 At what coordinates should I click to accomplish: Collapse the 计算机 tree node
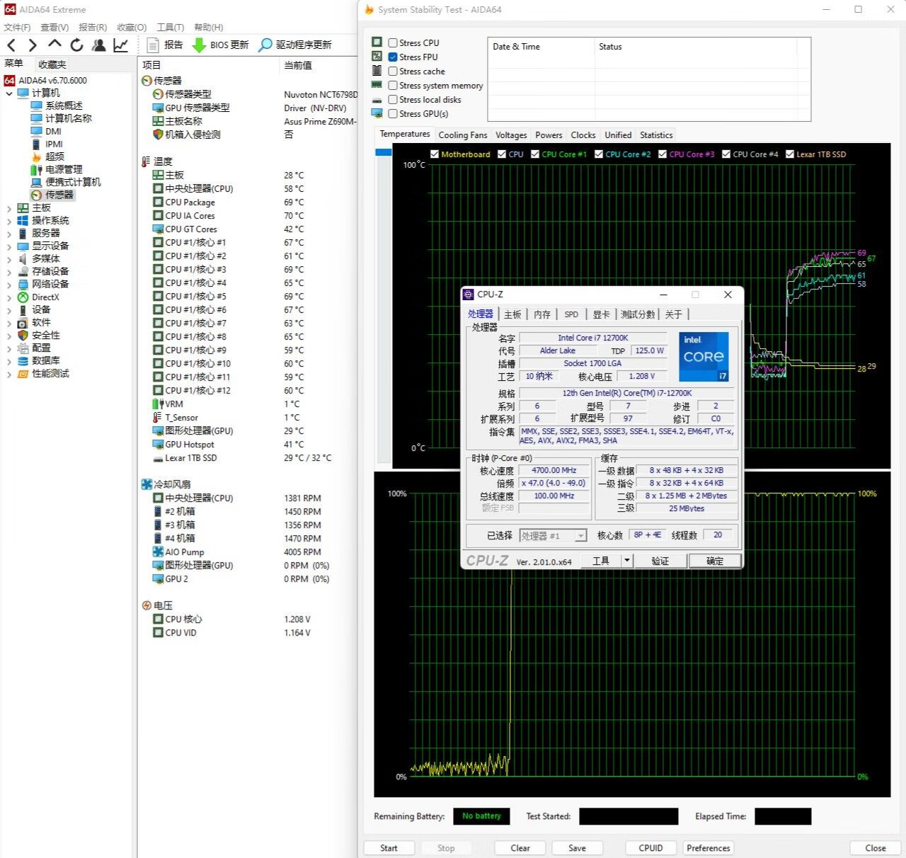coord(9,93)
